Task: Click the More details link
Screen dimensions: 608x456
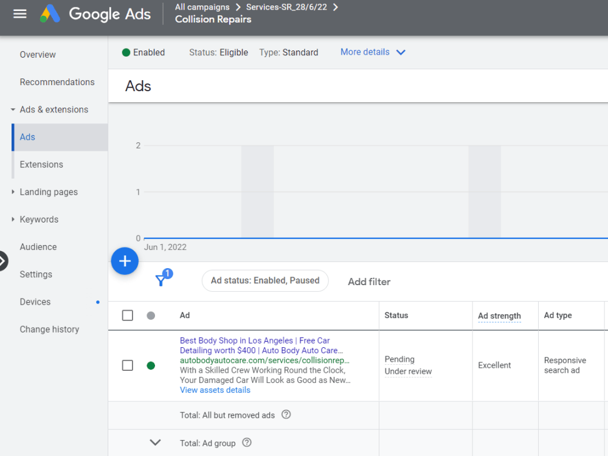Action: click(x=365, y=52)
